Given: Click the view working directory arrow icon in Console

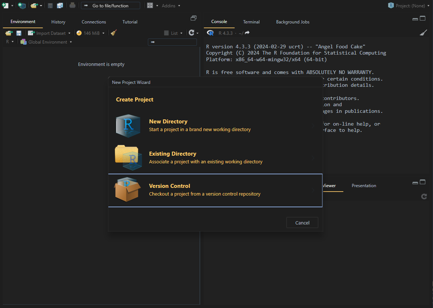Looking at the screenshot, I should pos(247,33).
